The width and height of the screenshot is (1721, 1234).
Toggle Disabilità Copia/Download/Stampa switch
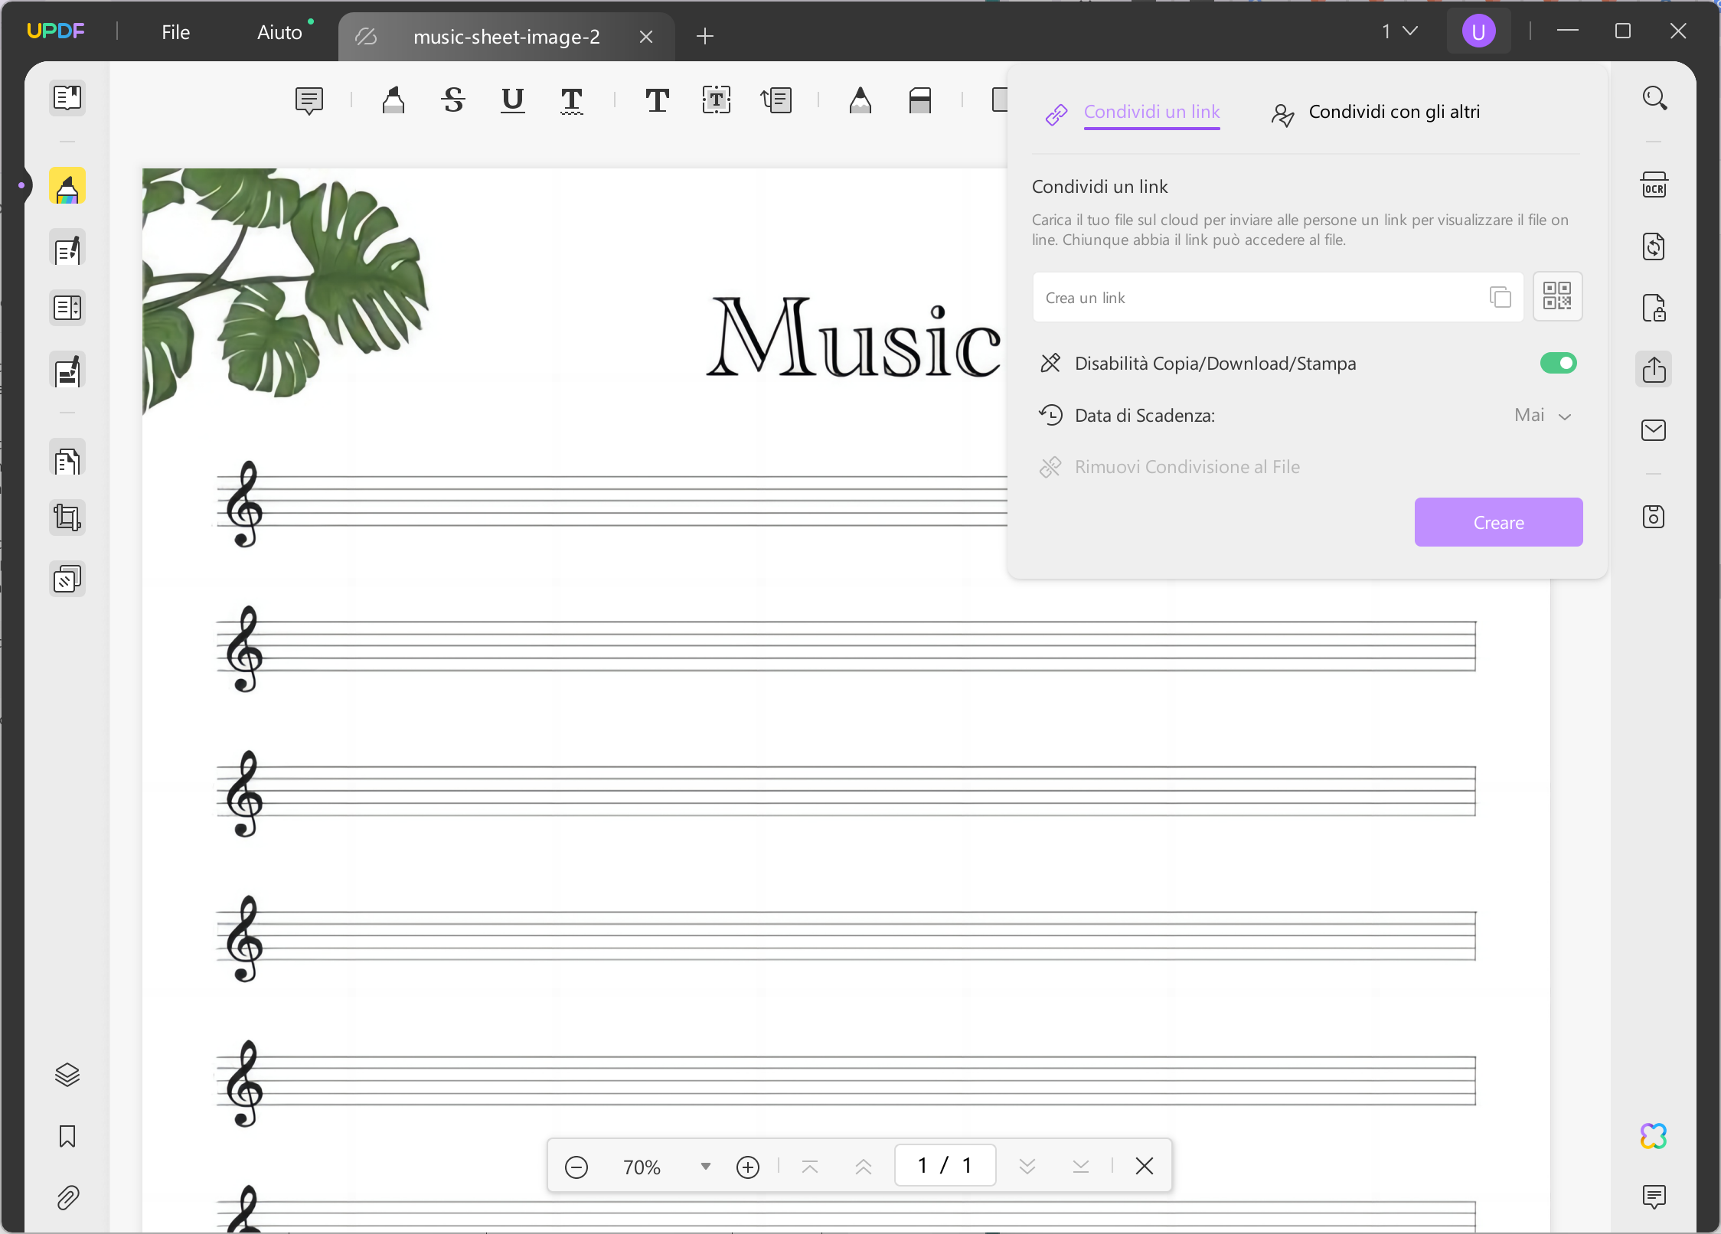(1559, 363)
